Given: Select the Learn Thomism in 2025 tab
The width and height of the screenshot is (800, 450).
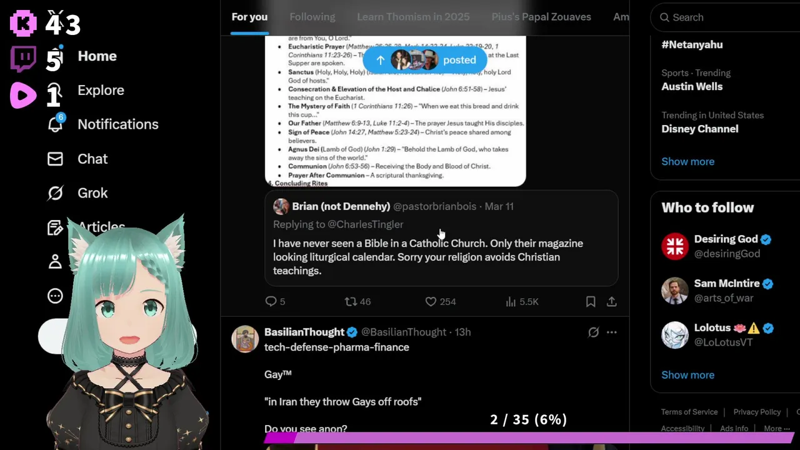Looking at the screenshot, I should (413, 17).
